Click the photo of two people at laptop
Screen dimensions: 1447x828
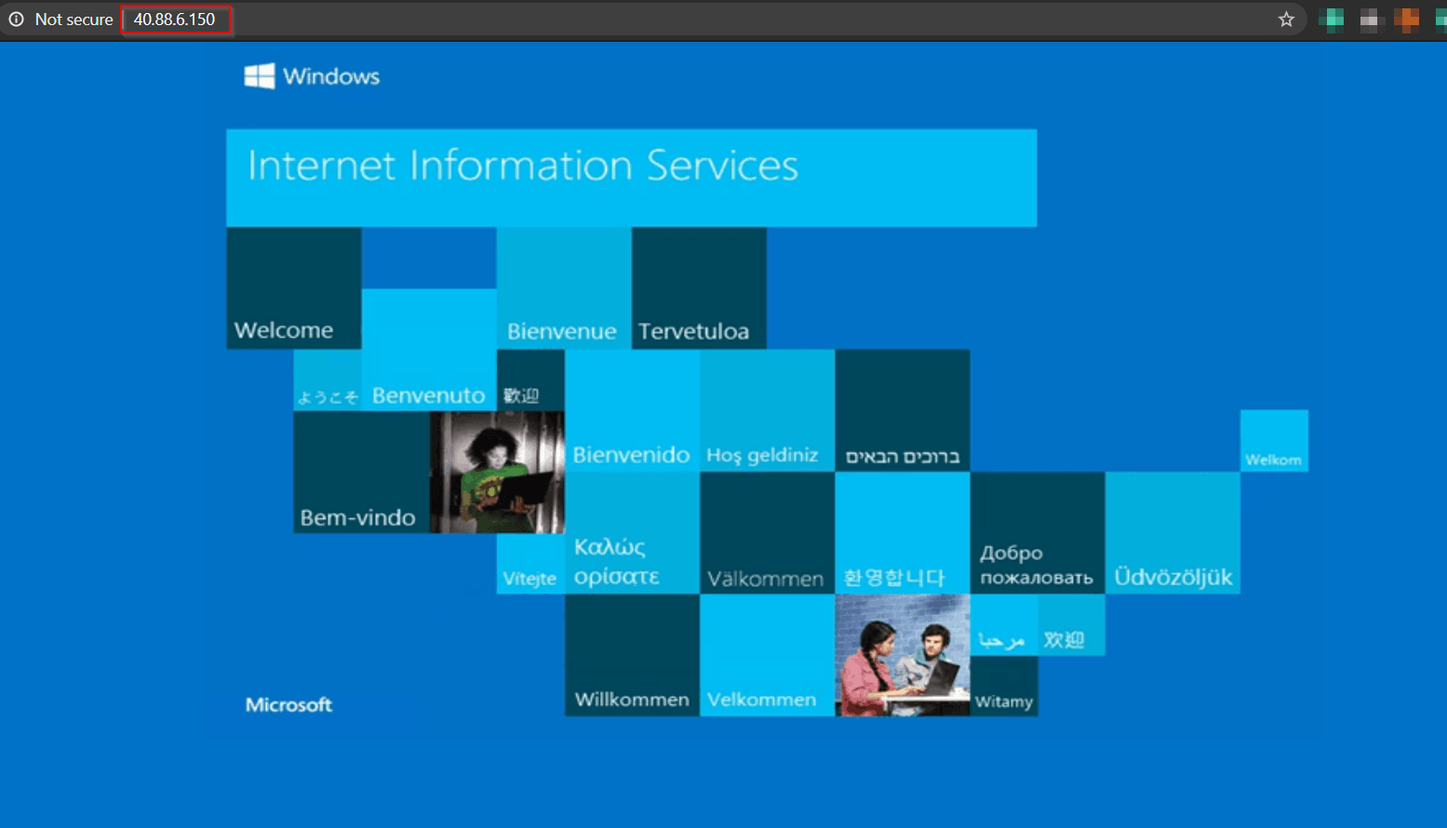click(x=902, y=654)
